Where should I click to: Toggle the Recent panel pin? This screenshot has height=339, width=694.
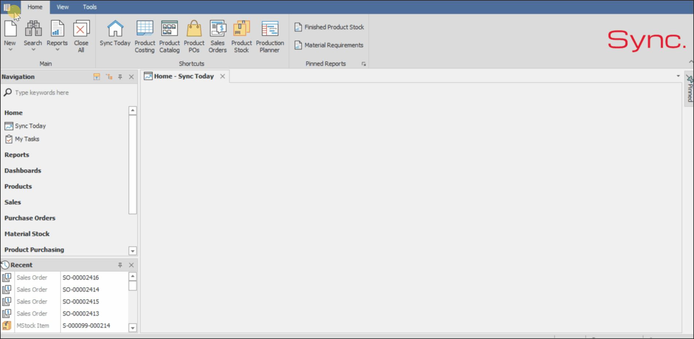(x=120, y=265)
